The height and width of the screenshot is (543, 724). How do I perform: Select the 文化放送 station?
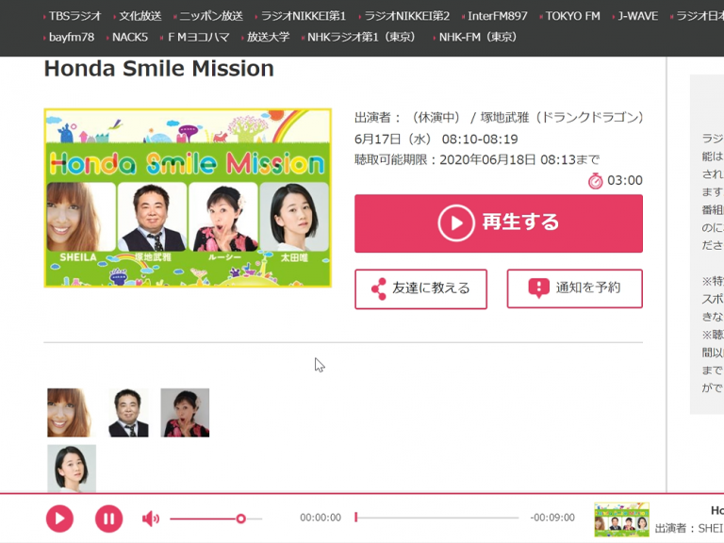[x=140, y=16]
